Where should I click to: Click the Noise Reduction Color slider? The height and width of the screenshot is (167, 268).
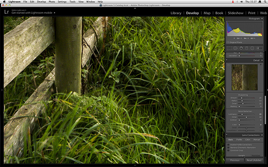pos(246,125)
